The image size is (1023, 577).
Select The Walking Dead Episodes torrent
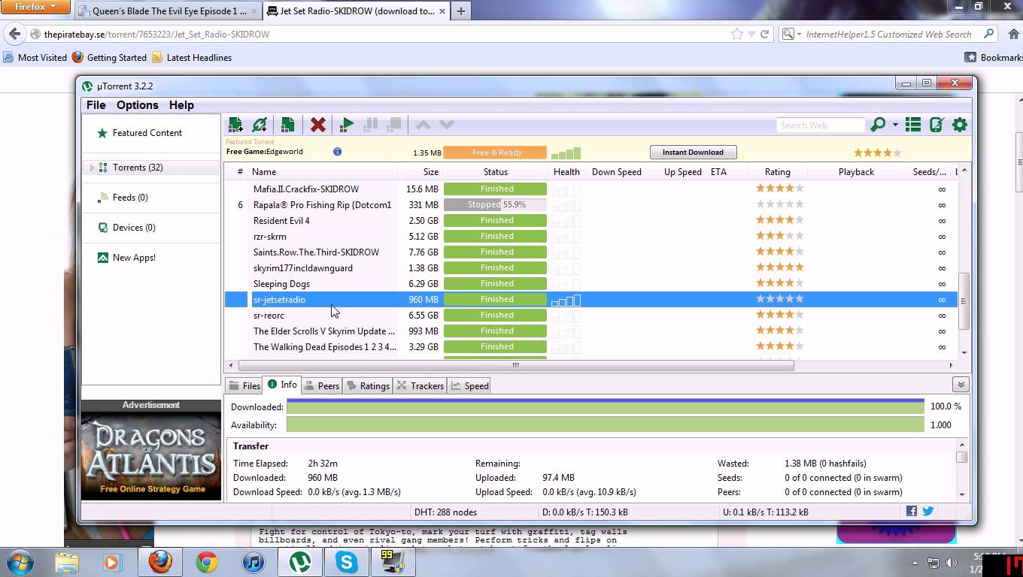(x=324, y=347)
